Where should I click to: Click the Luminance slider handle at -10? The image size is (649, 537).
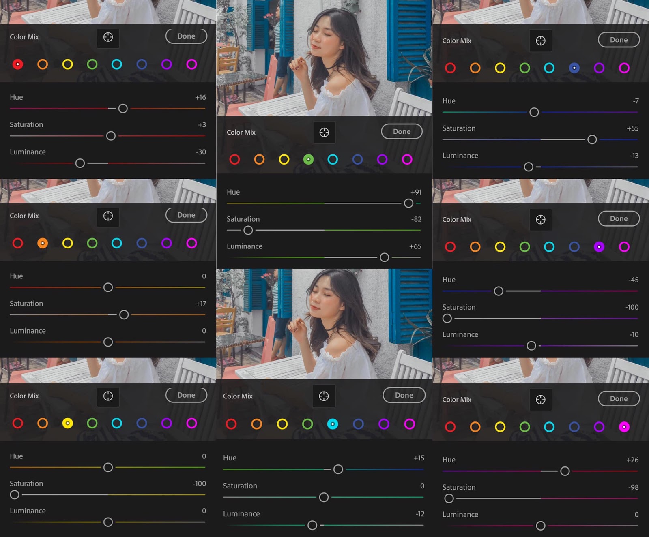point(531,346)
